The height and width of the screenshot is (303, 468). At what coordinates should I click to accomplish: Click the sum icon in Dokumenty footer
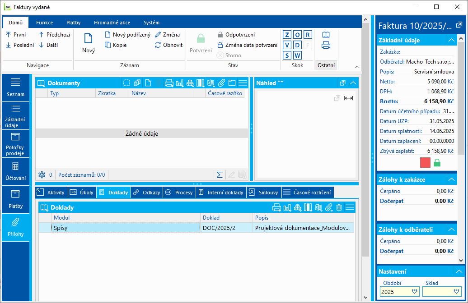click(x=220, y=175)
